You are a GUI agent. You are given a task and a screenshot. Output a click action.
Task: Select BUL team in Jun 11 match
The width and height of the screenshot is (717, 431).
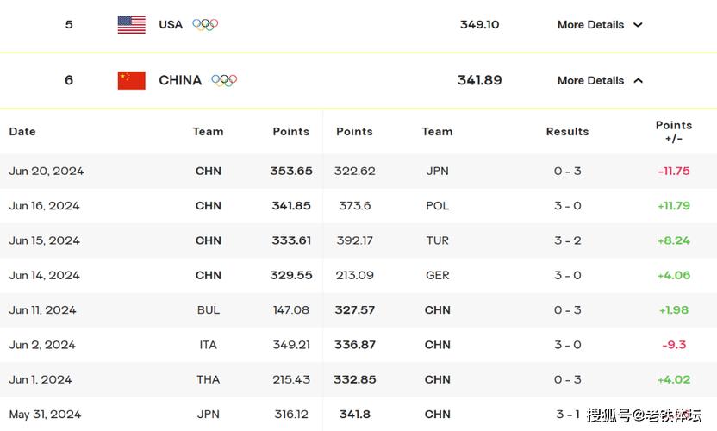pyautogui.click(x=208, y=310)
